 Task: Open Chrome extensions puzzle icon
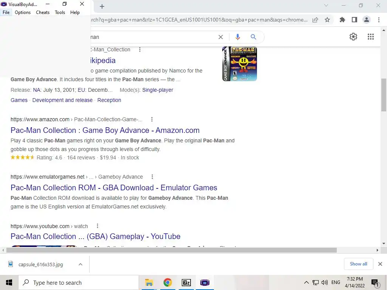[342, 20]
